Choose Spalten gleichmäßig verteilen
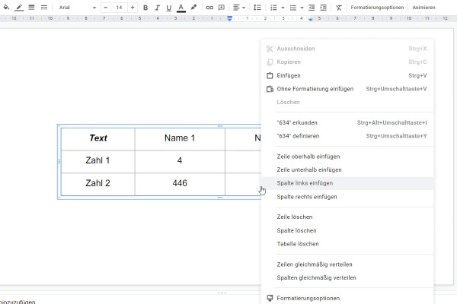457x304 pixels. coord(347,278)
